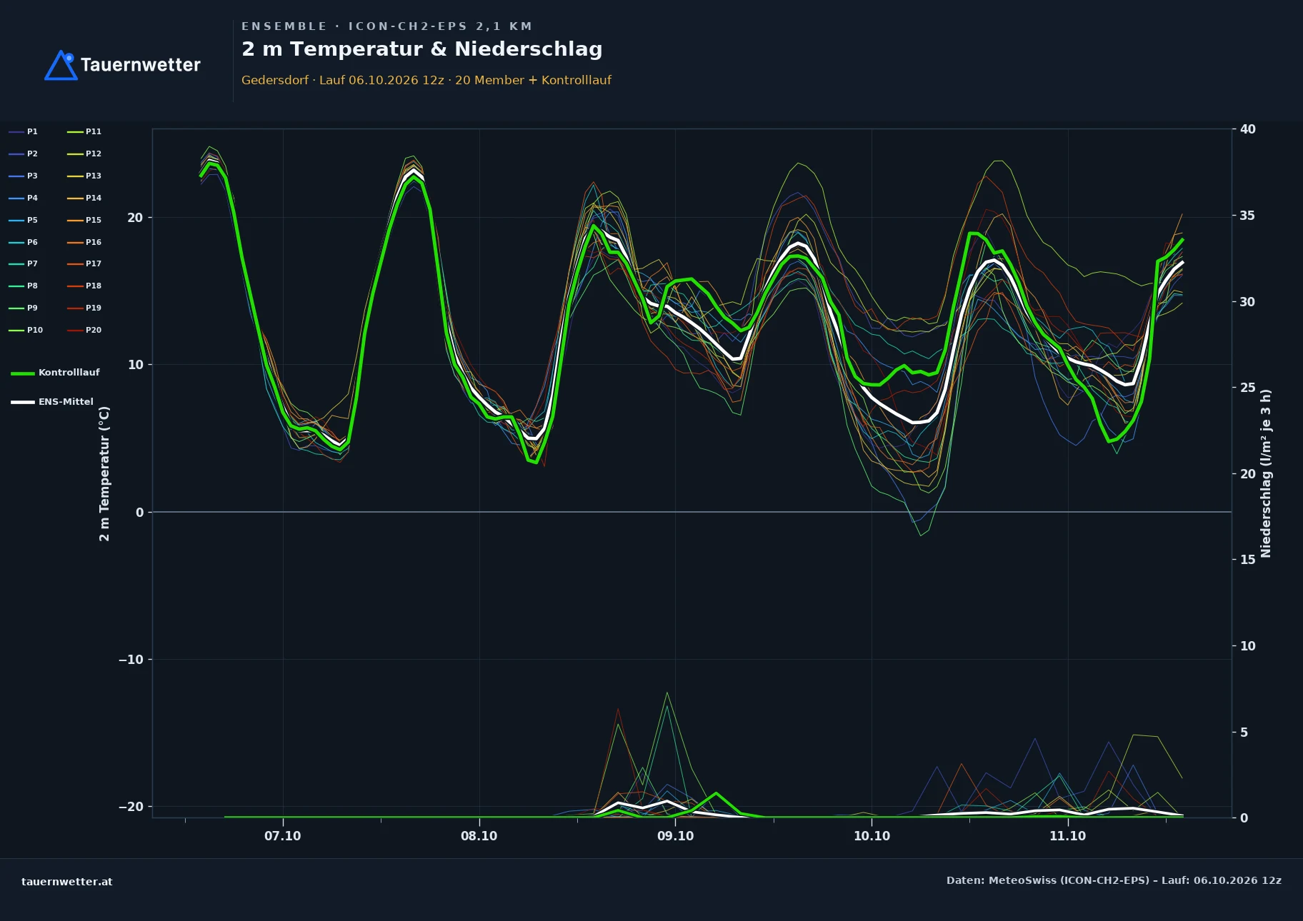Click the P12 legend entry

pos(84,154)
